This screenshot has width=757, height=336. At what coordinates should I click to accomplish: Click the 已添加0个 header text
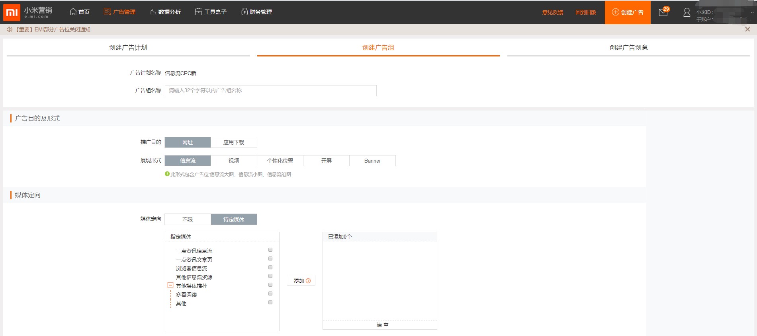click(x=340, y=237)
